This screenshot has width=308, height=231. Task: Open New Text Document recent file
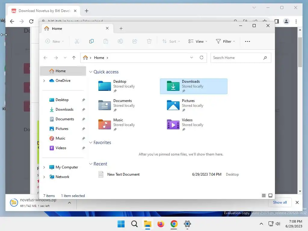(169, 174)
